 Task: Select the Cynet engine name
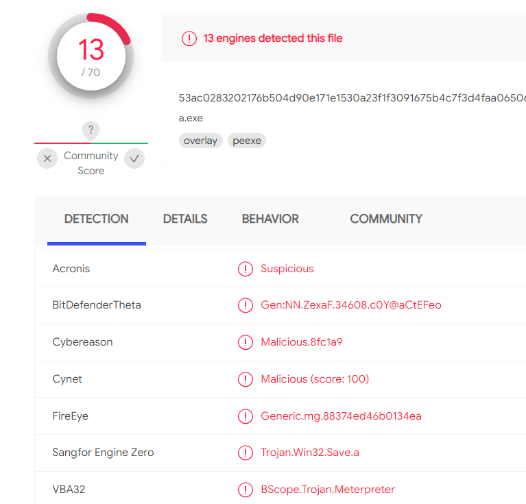point(67,379)
